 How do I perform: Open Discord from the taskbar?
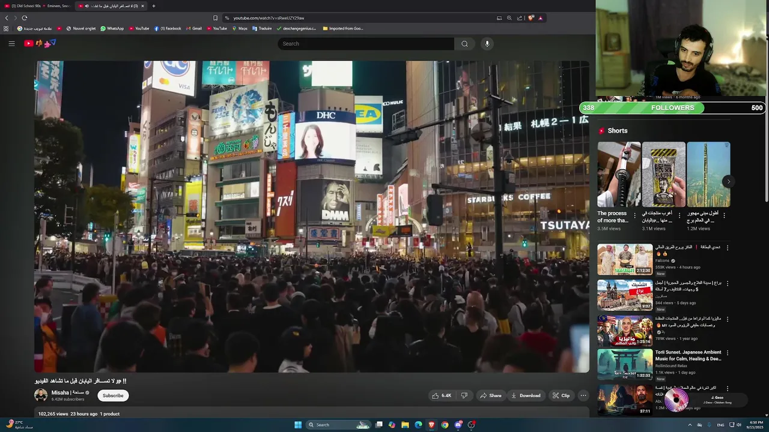click(458, 425)
